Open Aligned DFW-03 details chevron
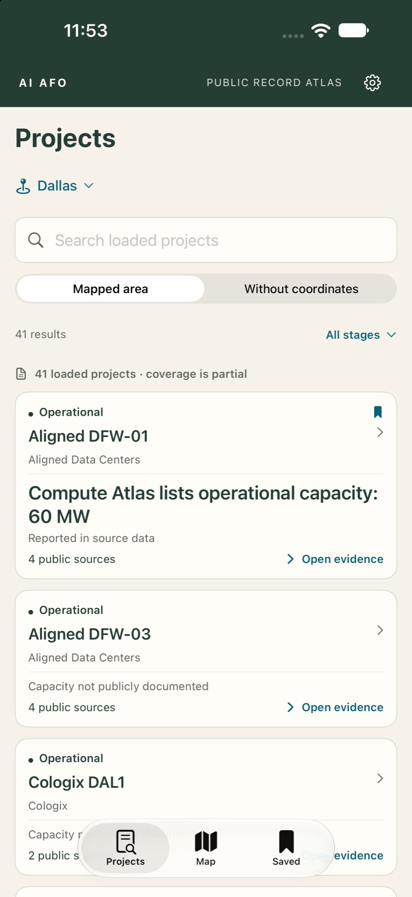The image size is (412, 897). pyautogui.click(x=380, y=630)
